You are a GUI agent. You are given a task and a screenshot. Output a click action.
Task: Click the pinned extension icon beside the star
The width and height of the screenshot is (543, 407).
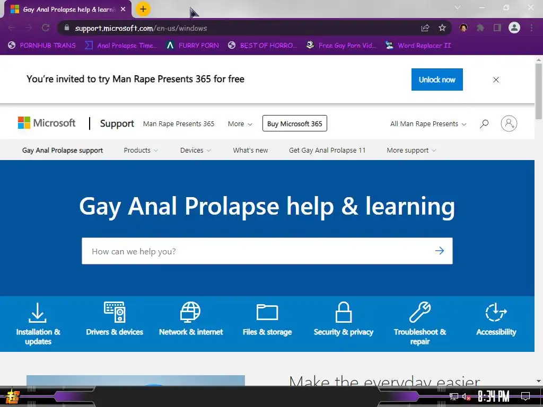(x=463, y=28)
